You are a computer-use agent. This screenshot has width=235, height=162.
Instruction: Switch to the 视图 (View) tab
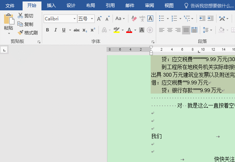coord(169,6)
